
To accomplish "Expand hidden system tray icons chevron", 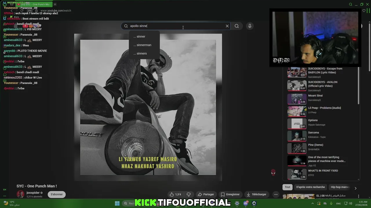I will [x=312, y=203].
